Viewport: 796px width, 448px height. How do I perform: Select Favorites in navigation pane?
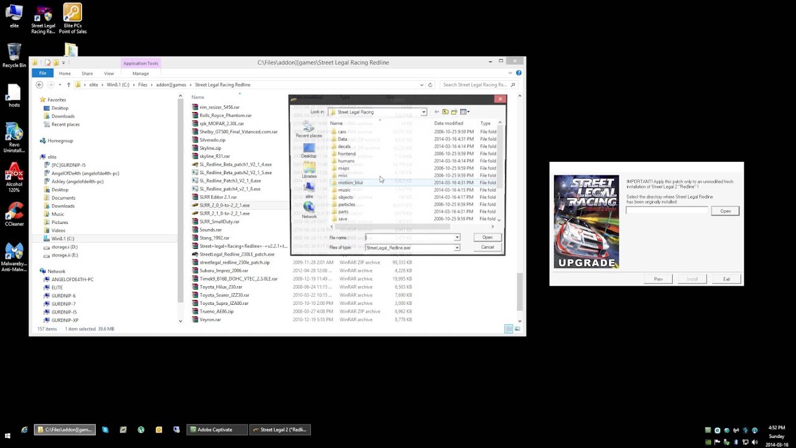pos(52,100)
